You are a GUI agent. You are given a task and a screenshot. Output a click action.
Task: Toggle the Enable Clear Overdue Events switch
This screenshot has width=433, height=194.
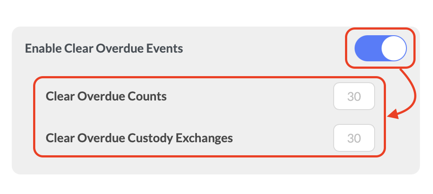380,48
